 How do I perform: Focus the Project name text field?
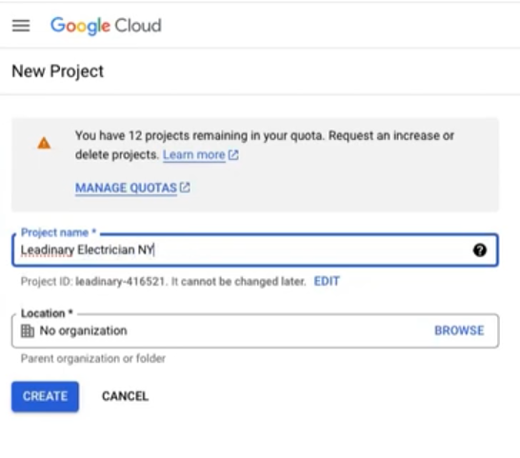tap(255, 250)
